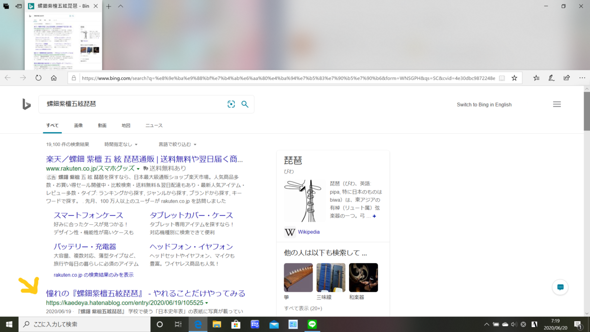Open the バッテリー・充電器 sublink
This screenshot has width=590, height=332.
point(85,247)
